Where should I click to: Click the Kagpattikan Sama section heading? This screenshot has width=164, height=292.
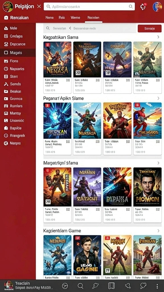[x=61, y=37]
